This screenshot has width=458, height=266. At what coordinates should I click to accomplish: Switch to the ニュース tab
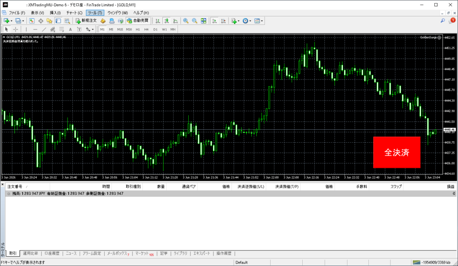pyautogui.click(x=71, y=253)
